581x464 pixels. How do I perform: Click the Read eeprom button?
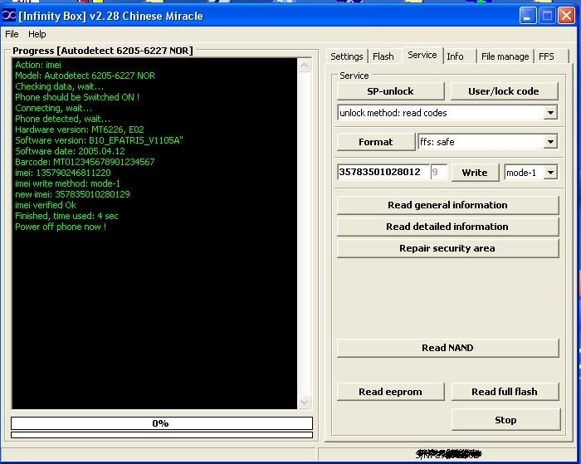(391, 392)
